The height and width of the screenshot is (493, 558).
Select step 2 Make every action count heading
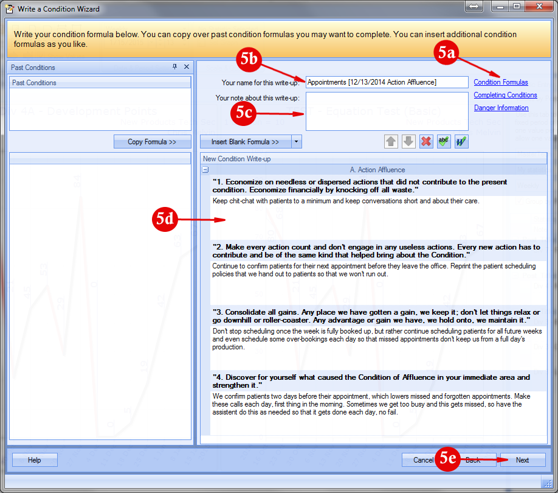[x=378, y=251]
